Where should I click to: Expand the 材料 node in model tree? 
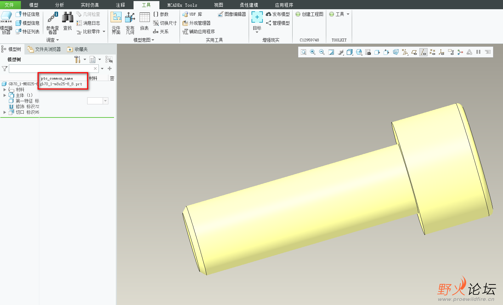pos(5,90)
